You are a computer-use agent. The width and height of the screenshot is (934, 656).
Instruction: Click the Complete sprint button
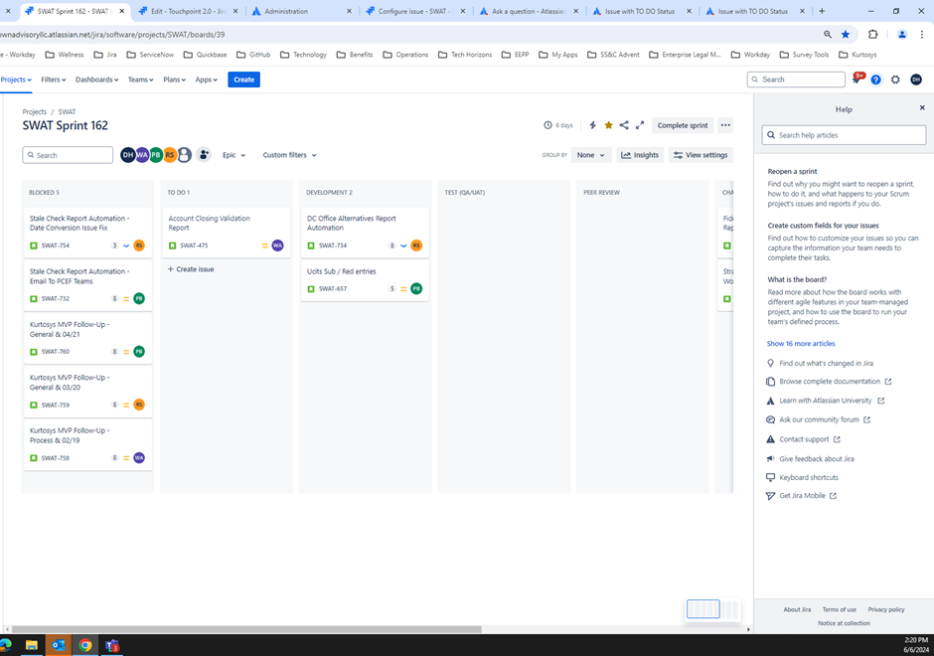click(683, 125)
